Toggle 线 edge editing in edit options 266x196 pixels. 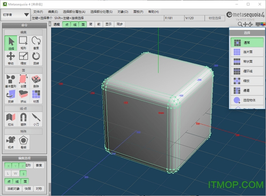click(x=17, y=181)
